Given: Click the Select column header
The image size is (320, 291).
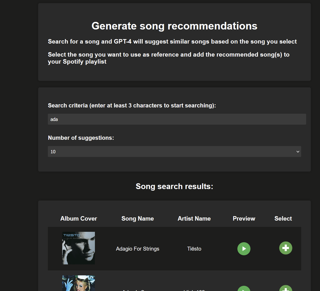Looking at the screenshot, I should point(283,219).
